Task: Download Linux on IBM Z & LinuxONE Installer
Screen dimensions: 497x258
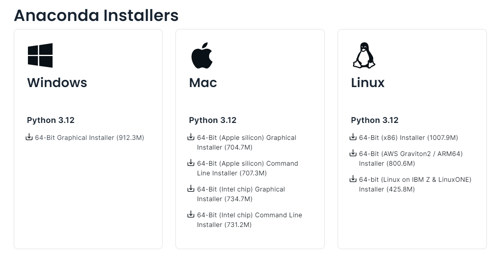Action: tap(415, 185)
